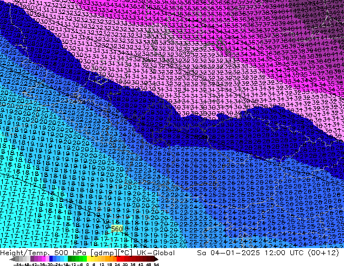The height and width of the screenshot is (266, 344).
Task: Click the '[°C]' unit label
Action: click(125, 253)
